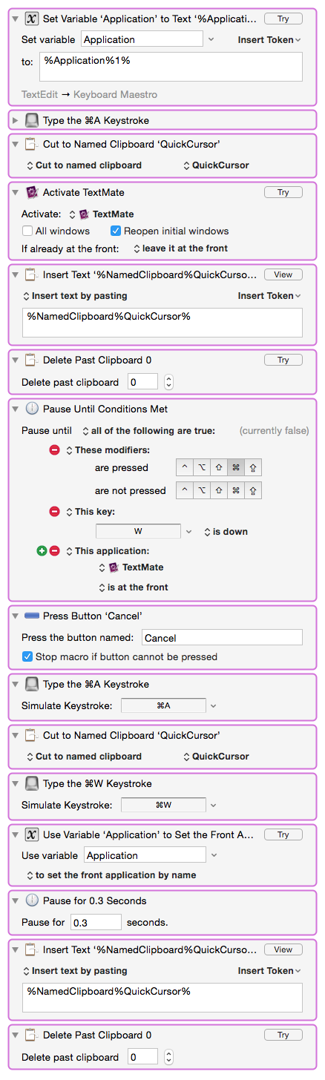Click the View button on first Insert Text action
The width and height of the screenshot is (325, 1080).
click(283, 274)
